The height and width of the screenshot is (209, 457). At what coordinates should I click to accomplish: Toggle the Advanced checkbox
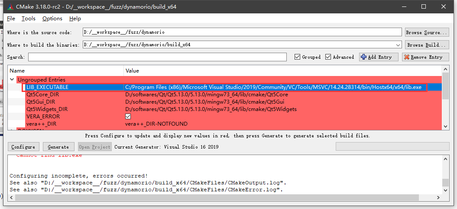tap(328, 57)
